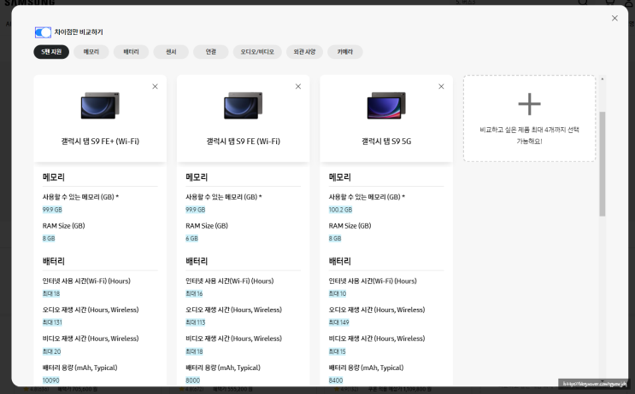The image size is (635, 394).
Task: Open 갤럭시 탭 S9 FE (Wi-Fi) product image
Action: (243, 106)
